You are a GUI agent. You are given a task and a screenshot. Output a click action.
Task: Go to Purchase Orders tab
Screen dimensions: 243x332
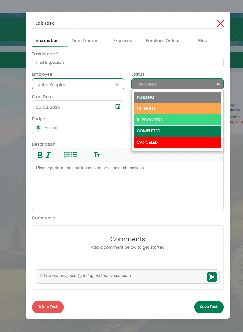[162, 41]
